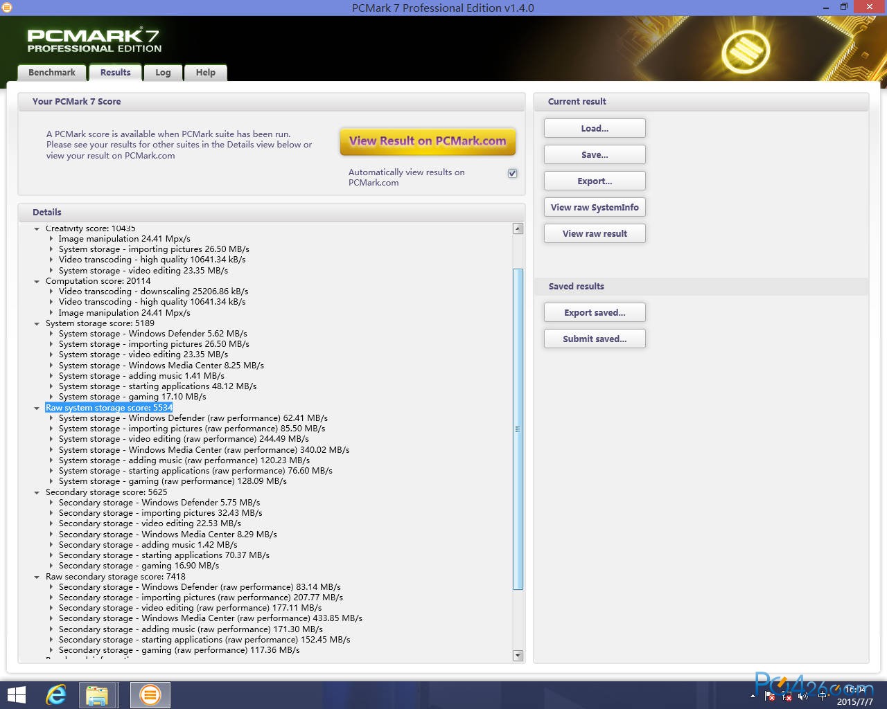Collapse the Raw system storage score section
Image resolution: width=887 pixels, height=709 pixels.
tap(37, 408)
